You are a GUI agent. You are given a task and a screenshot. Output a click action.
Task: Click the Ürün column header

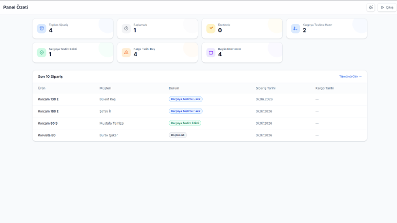coord(42,88)
